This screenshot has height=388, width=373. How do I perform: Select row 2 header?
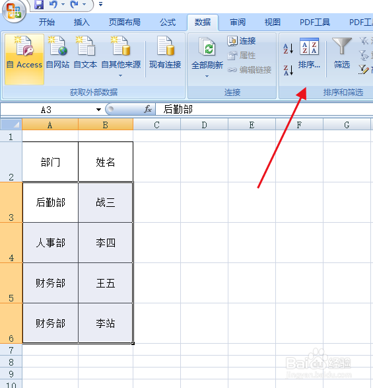point(11,162)
